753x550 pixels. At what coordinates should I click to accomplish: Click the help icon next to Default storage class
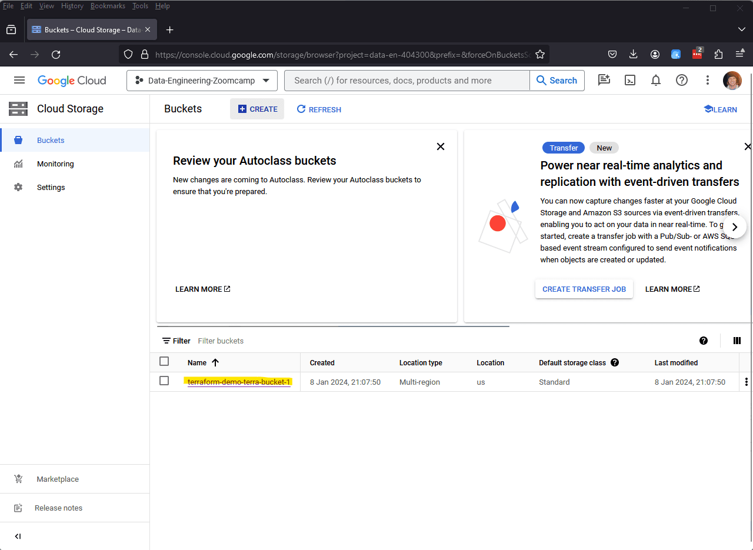point(615,362)
